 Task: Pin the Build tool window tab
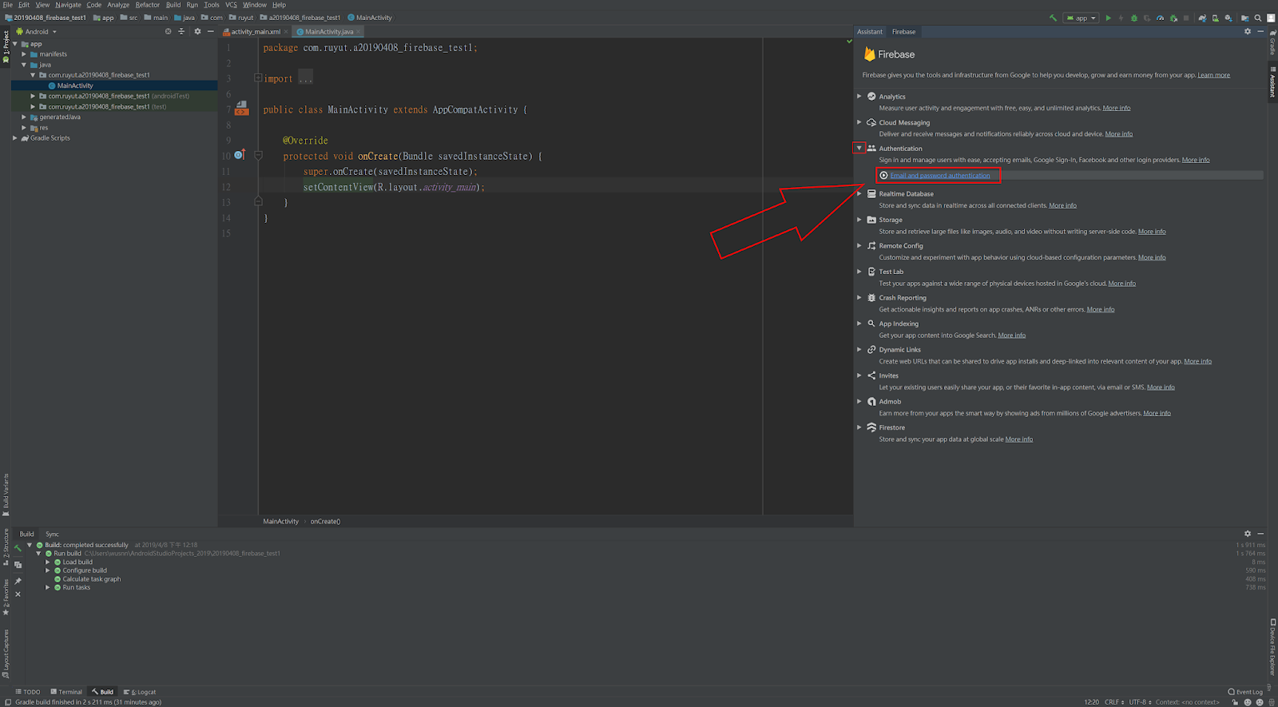[x=18, y=581]
